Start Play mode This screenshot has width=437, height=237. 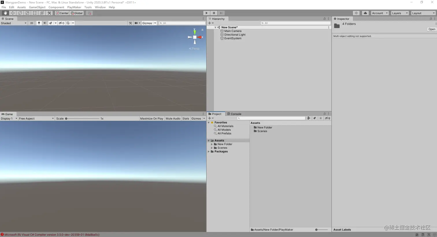pyautogui.click(x=206, y=13)
